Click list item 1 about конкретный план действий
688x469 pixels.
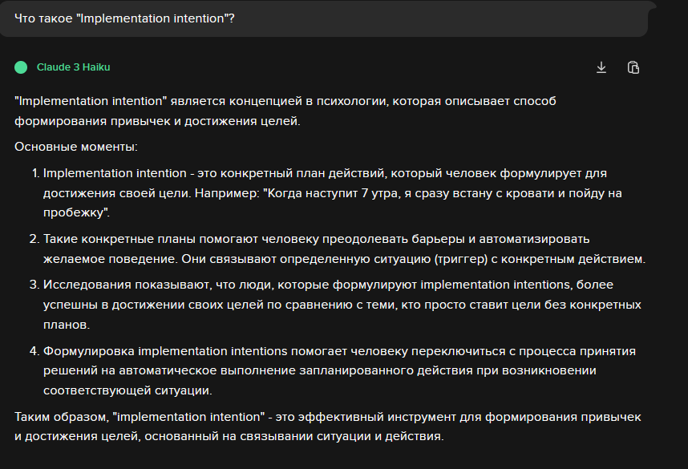point(321,172)
